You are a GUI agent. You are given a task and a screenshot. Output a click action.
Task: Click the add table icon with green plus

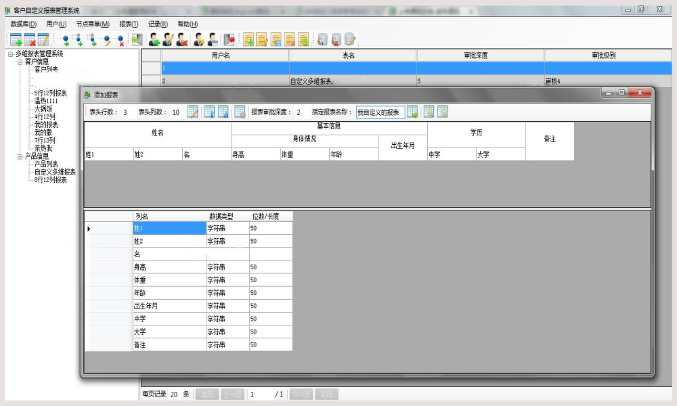[16, 40]
